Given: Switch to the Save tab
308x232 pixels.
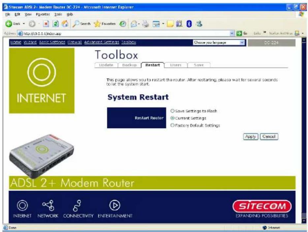Looking at the screenshot, I should (x=199, y=65).
